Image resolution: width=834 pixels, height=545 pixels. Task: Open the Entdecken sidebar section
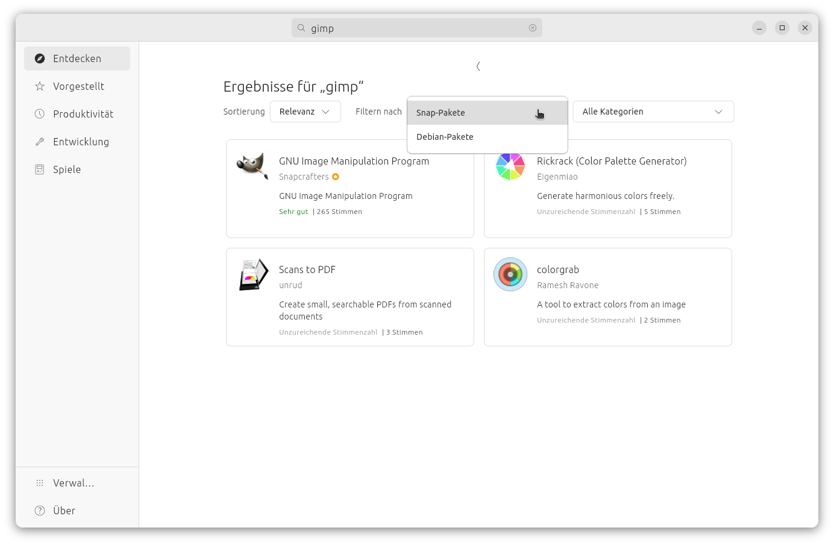[x=77, y=58]
